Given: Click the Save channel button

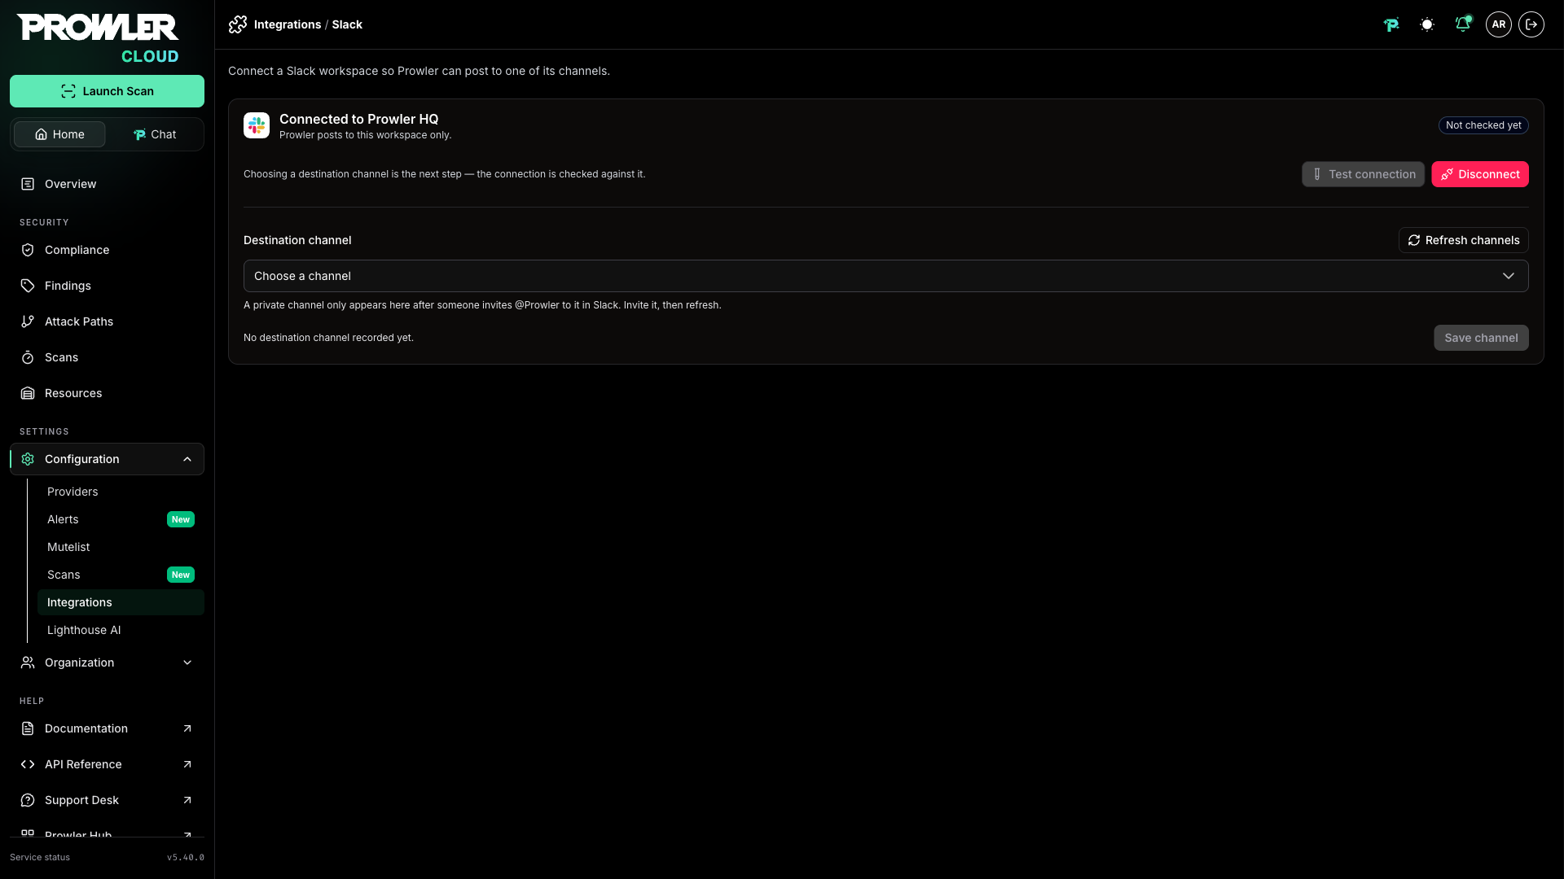Looking at the screenshot, I should [x=1481, y=338].
